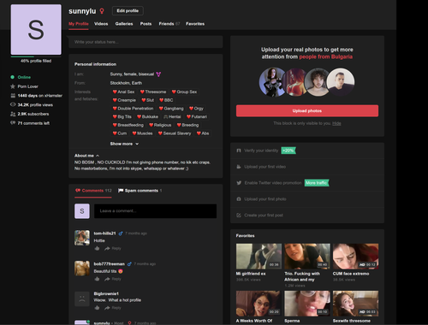
Task: Click 'people from Bulgaria' red link
Action: pyautogui.click(x=325, y=56)
